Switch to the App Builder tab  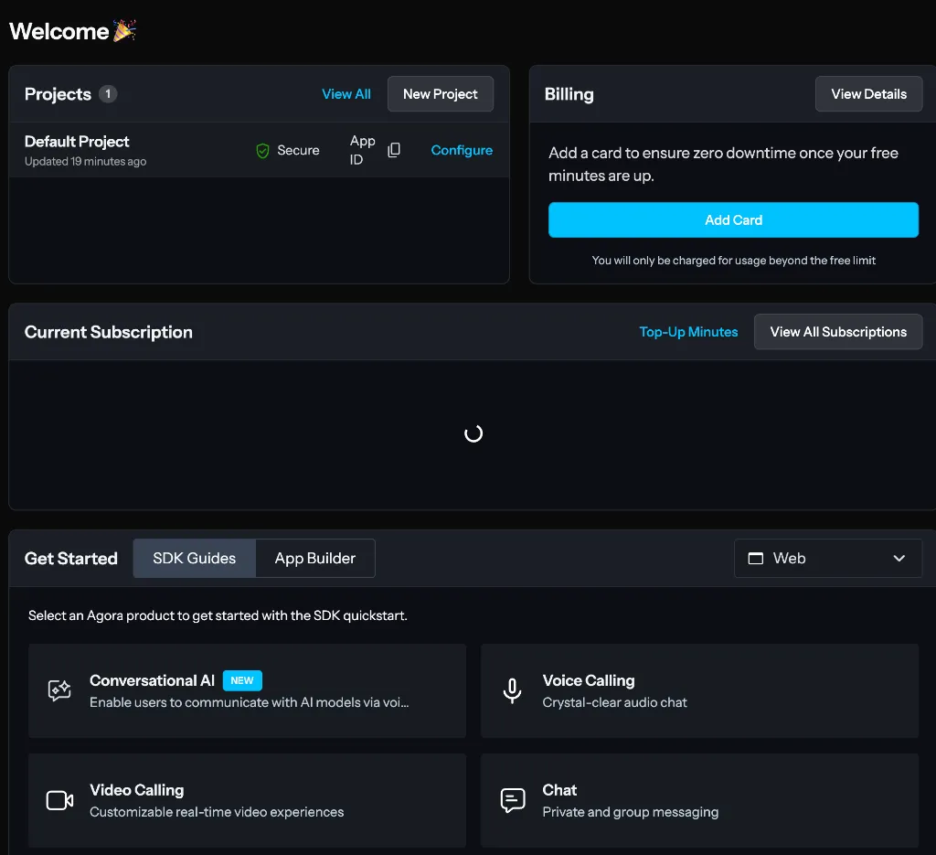(x=315, y=558)
